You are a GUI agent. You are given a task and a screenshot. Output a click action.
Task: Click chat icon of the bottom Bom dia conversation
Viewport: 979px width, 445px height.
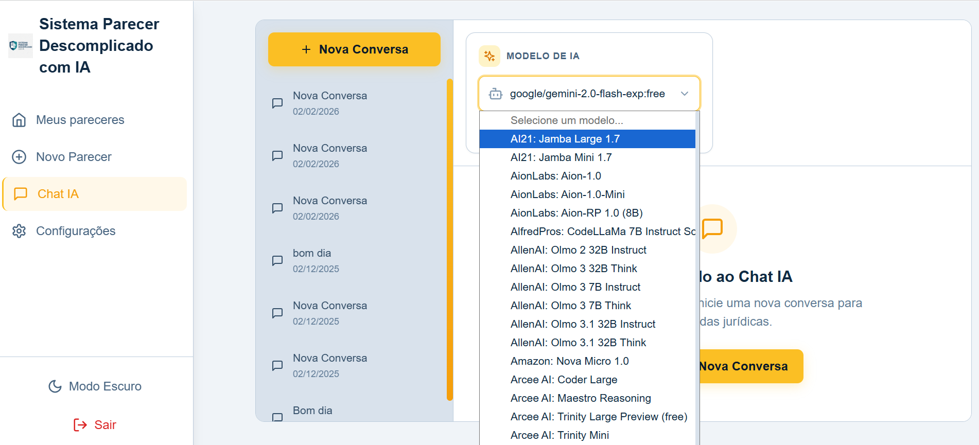click(x=277, y=417)
